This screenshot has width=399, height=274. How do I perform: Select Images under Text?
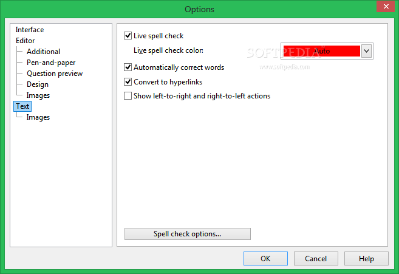pyautogui.click(x=38, y=117)
